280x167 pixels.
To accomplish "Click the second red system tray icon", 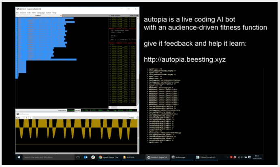I will (235, 157).
